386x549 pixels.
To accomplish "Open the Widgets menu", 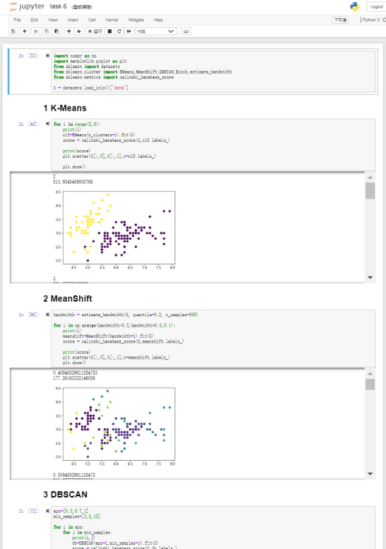I will [136, 20].
